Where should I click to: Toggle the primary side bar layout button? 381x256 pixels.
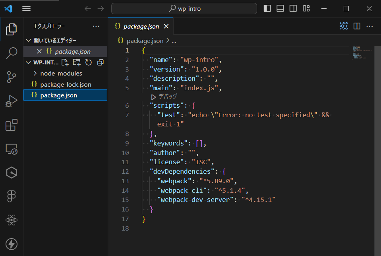[267, 8]
